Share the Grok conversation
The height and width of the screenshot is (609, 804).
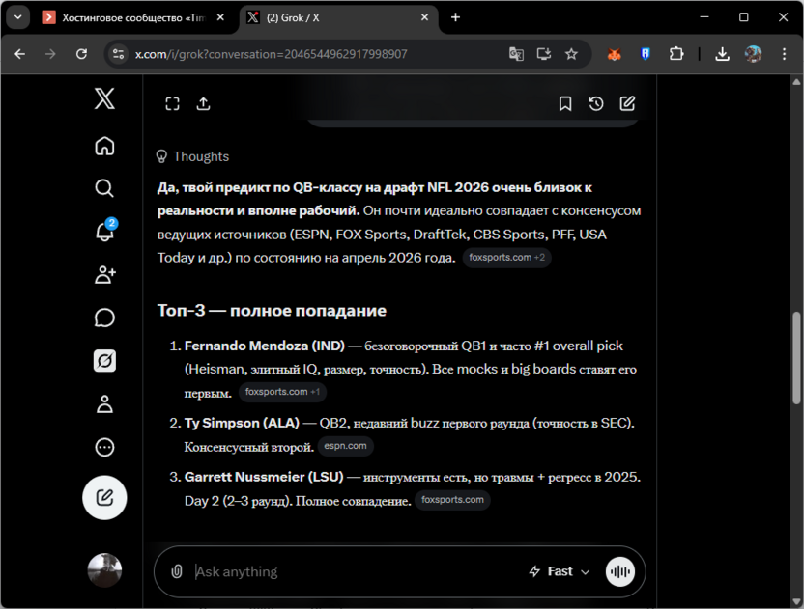click(x=204, y=104)
